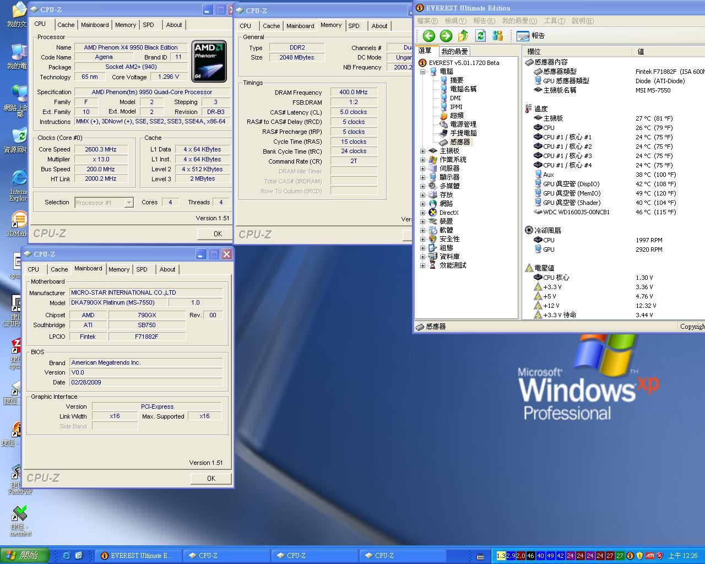Open Memory tab in Mainboard CPU-Z window

(x=118, y=269)
